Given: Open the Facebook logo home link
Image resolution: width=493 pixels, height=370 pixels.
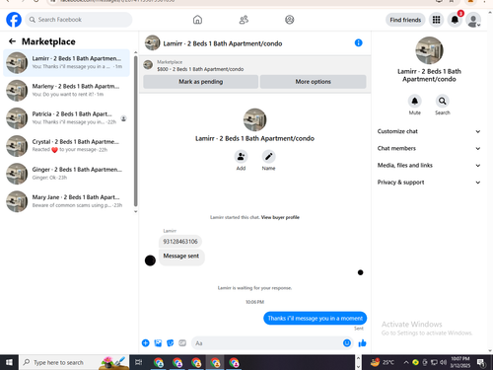Looking at the screenshot, I should pyautogui.click(x=14, y=20).
